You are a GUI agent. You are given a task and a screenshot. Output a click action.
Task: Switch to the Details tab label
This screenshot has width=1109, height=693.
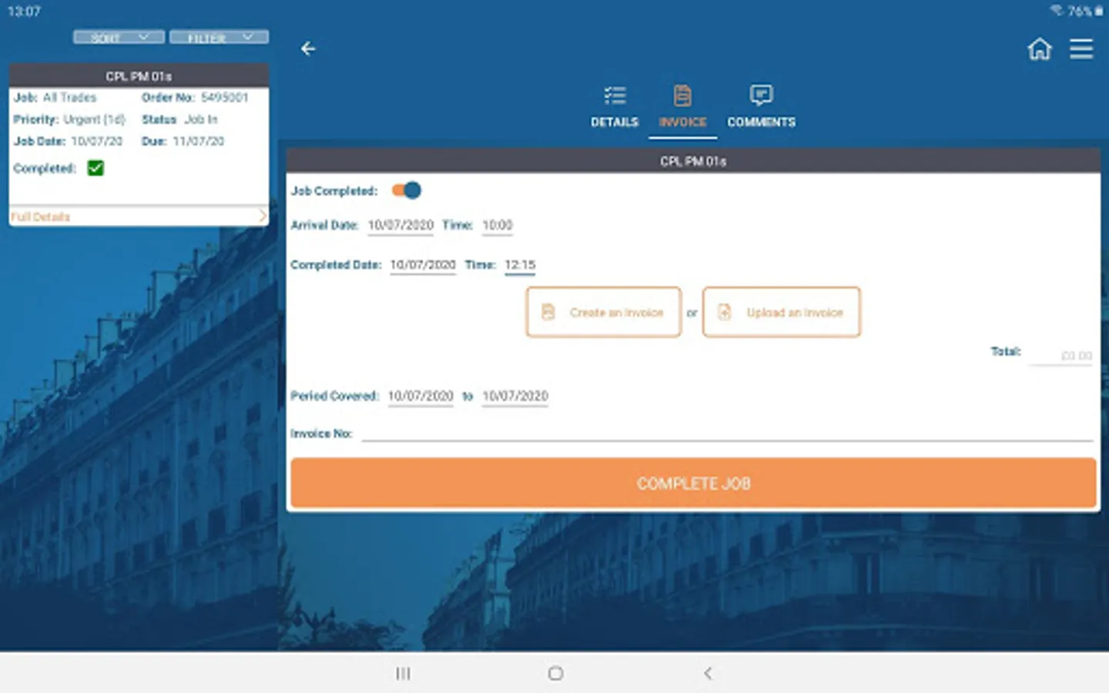pyautogui.click(x=615, y=122)
